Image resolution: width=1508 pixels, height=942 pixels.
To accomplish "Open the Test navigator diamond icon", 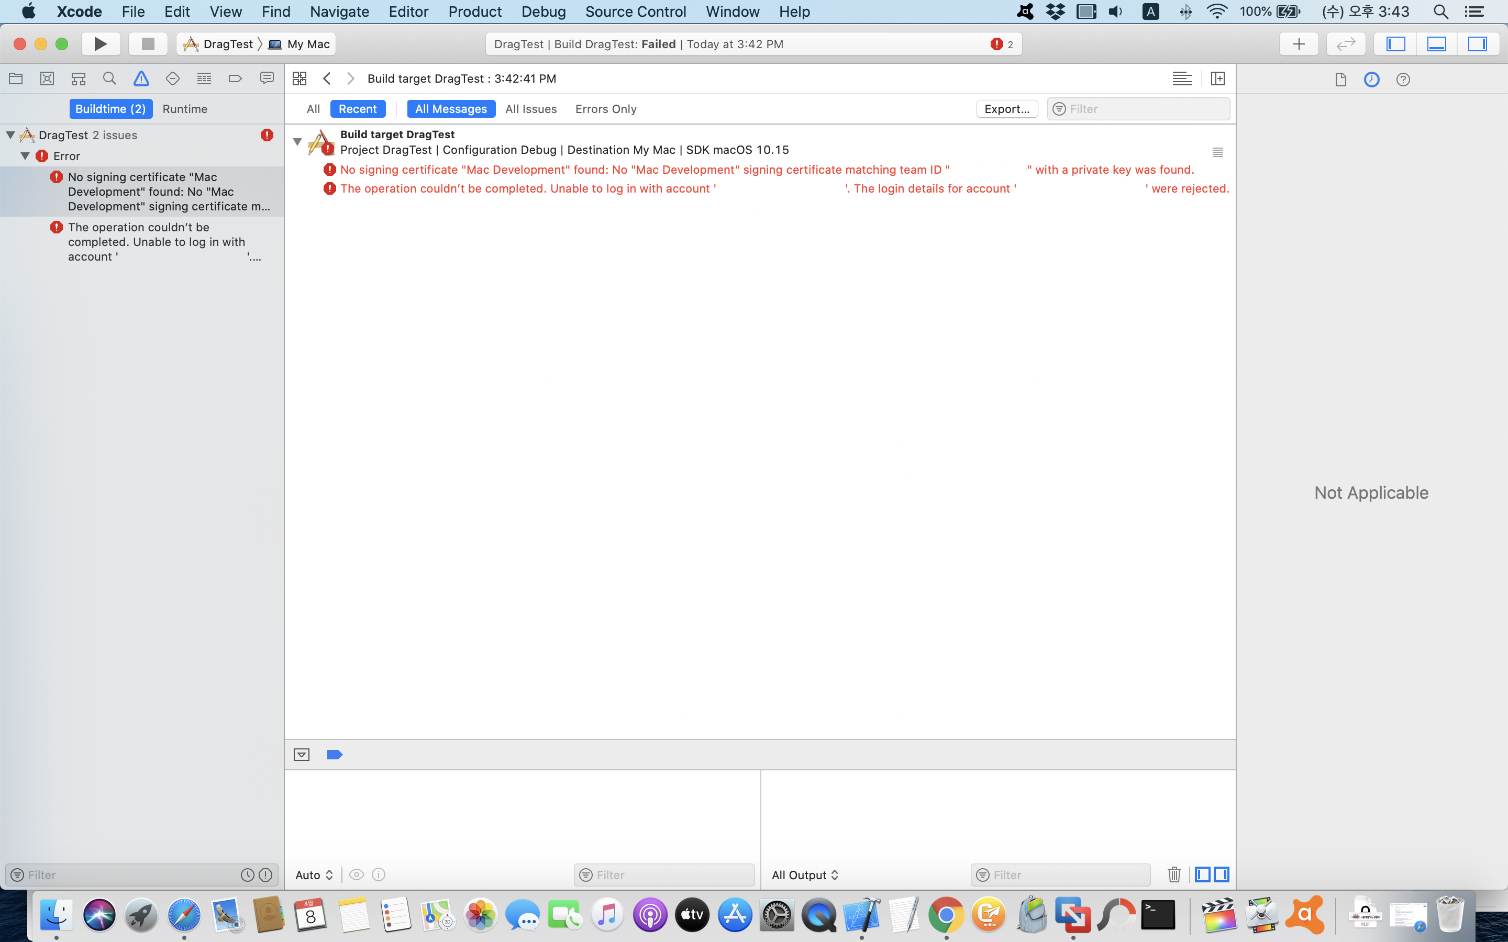I will point(173,78).
